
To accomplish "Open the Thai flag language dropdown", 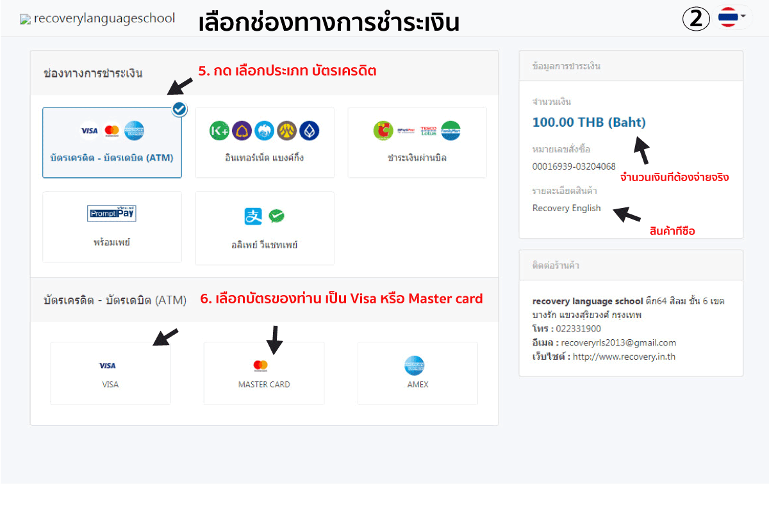I will click(732, 17).
